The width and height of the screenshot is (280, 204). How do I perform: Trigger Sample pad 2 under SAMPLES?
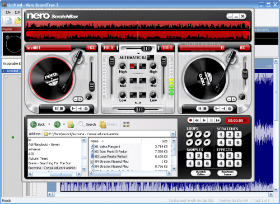(199, 155)
